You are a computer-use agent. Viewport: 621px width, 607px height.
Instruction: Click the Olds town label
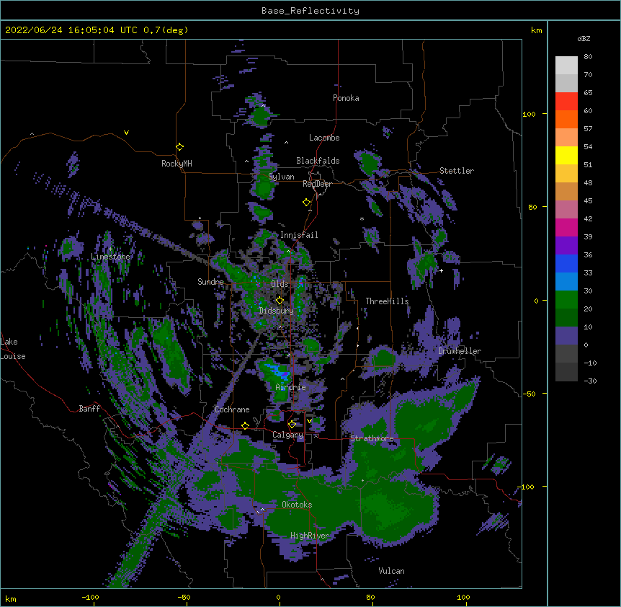coord(280,284)
